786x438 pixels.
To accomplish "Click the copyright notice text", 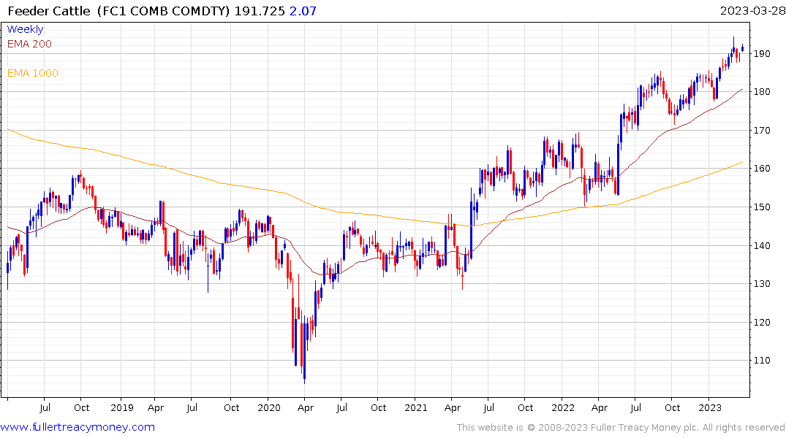I will [621, 427].
